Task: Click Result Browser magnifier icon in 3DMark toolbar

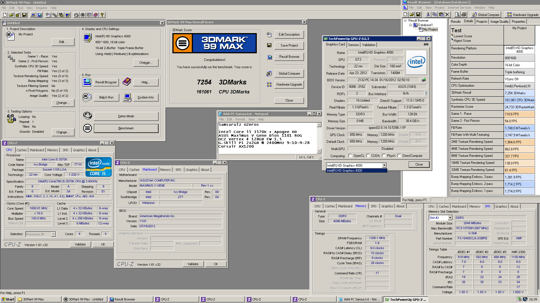Action: click(x=39, y=15)
